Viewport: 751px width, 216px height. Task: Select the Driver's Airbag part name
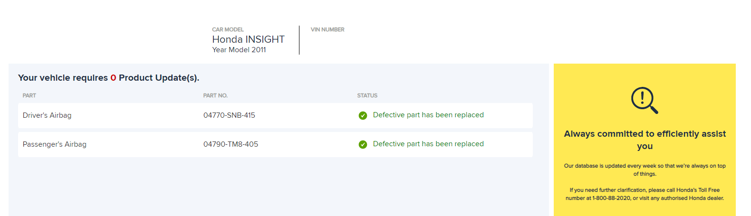[x=47, y=115]
